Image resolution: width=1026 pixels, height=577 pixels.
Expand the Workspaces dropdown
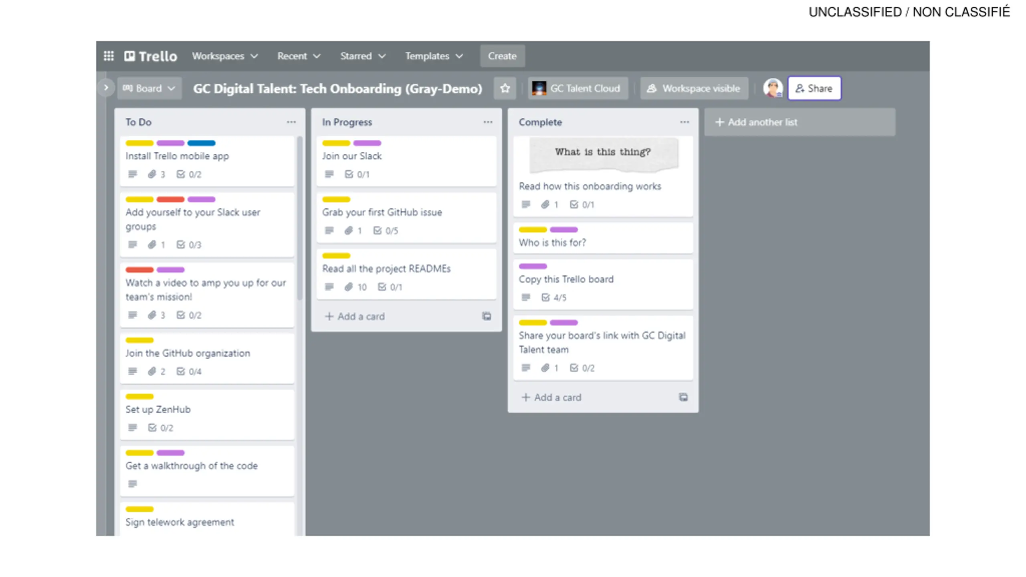[x=225, y=56]
